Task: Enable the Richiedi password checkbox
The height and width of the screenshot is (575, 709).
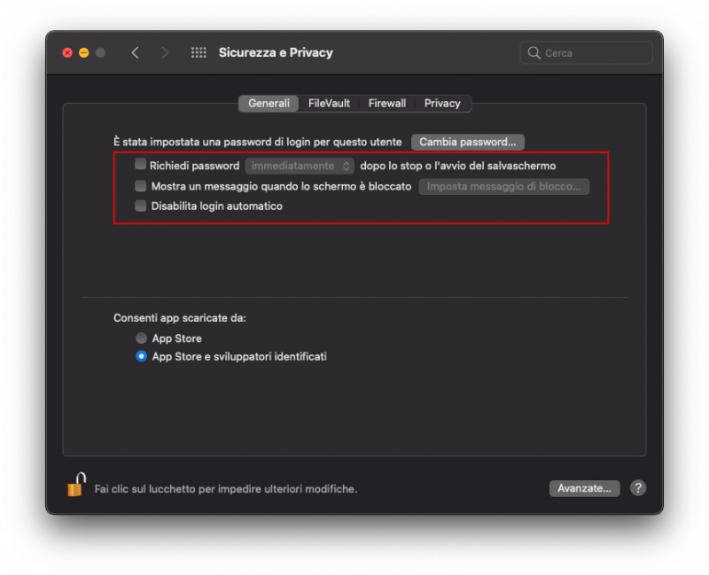Action: 140,165
